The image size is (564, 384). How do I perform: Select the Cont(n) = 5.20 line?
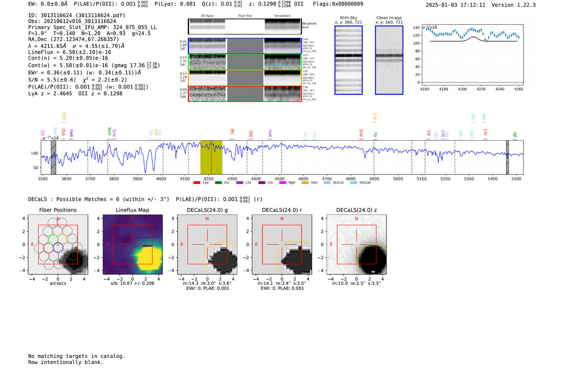pos(68,58)
